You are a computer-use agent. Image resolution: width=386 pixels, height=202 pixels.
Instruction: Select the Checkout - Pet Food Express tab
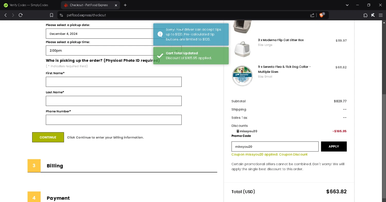[x=90, y=5]
